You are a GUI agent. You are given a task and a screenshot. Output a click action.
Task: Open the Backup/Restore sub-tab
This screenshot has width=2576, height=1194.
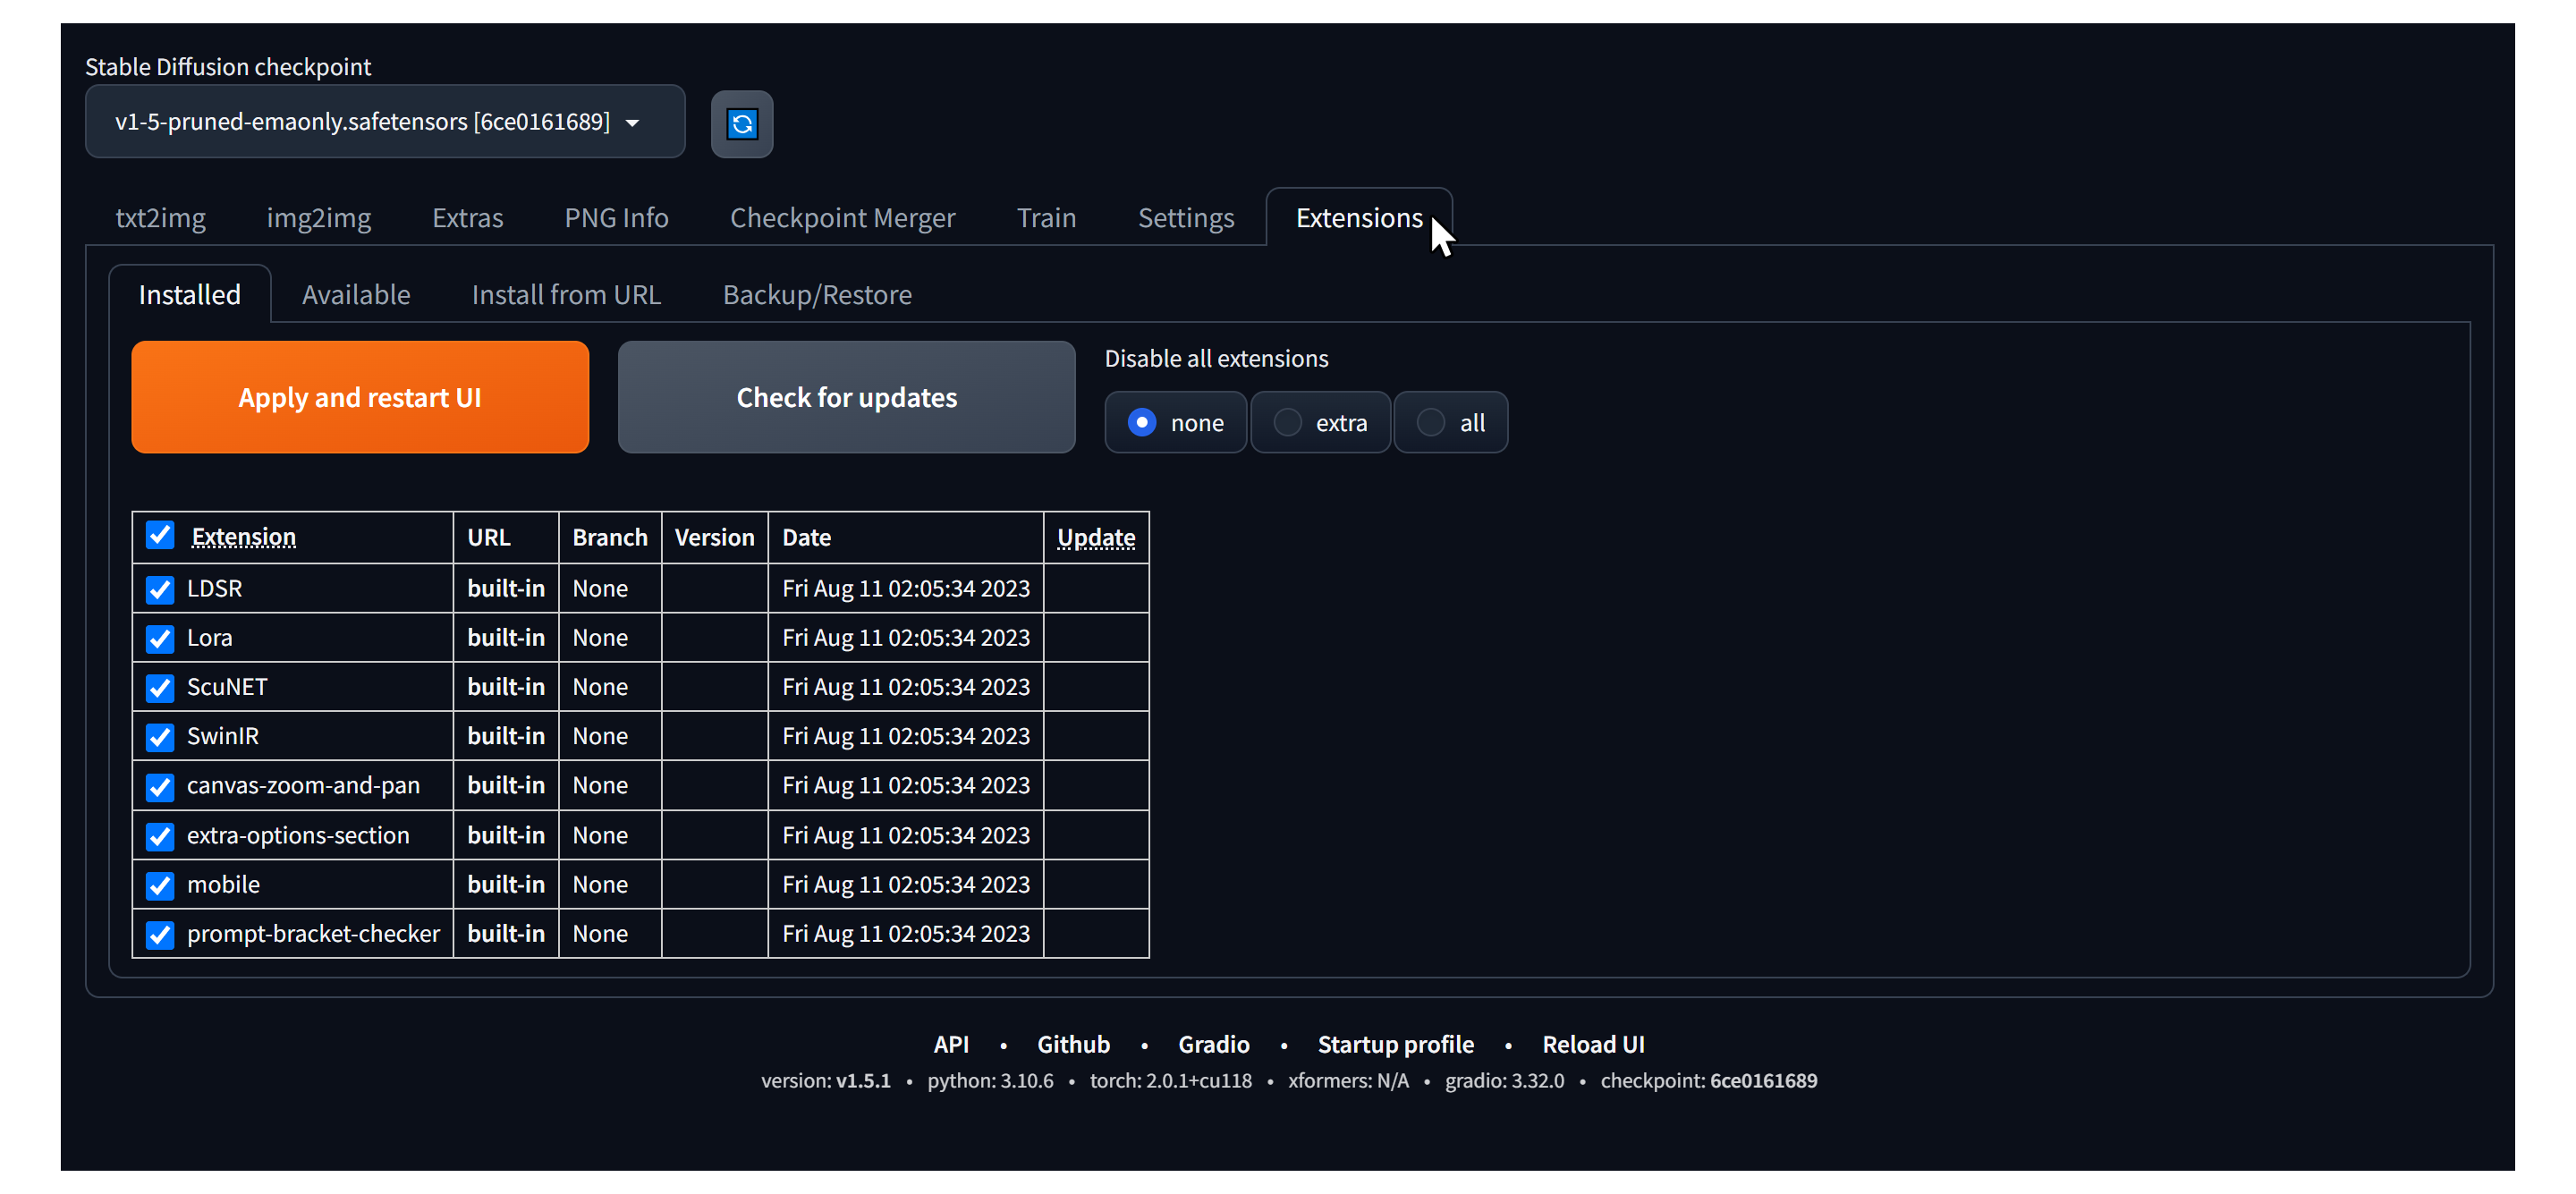click(817, 295)
